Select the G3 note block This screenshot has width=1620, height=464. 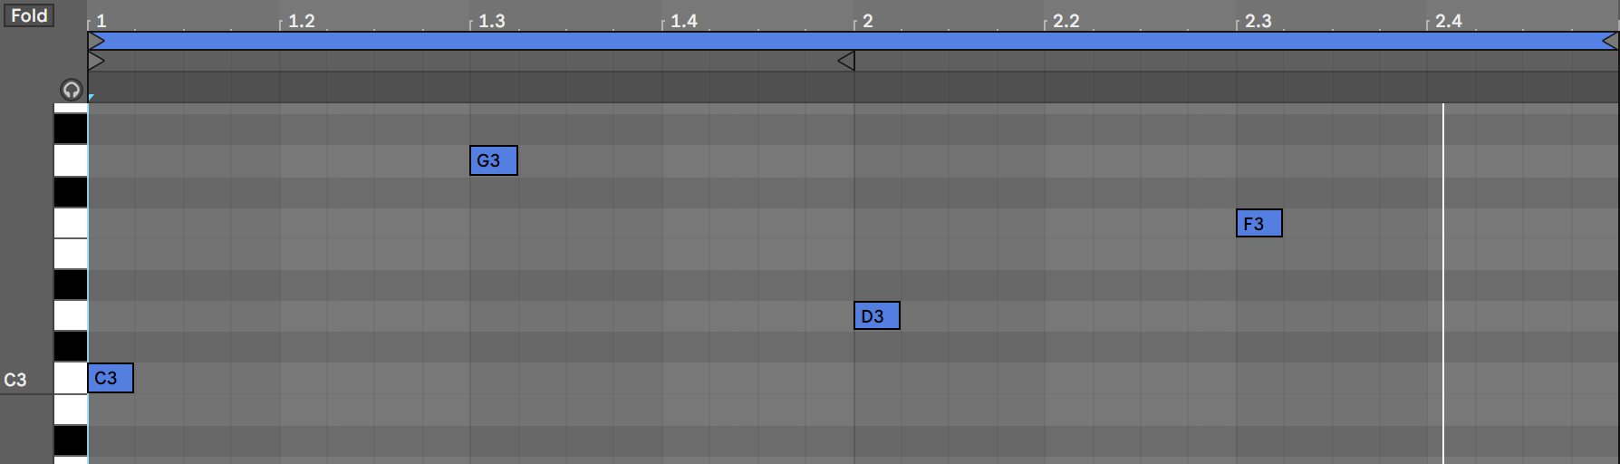coord(494,160)
